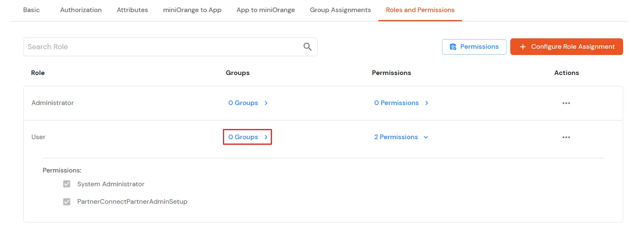This screenshot has height=225, width=631.
Task: Open Actions ellipsis for Administrator role
Action: click(x=566, y=103)
